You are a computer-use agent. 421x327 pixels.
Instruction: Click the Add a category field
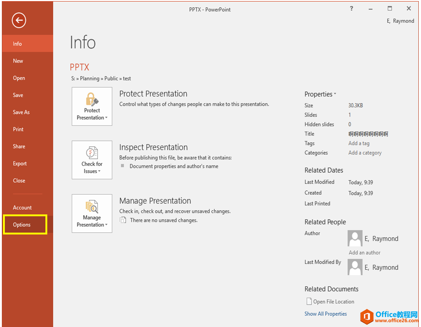pyautogui.click(x=365, y=153)
